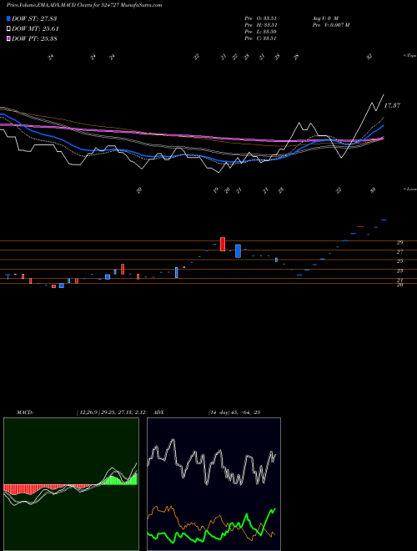Click the 'Pre C: 33.51' value
This screenshot has width=417, height=551.
click(x=260, y=38)
